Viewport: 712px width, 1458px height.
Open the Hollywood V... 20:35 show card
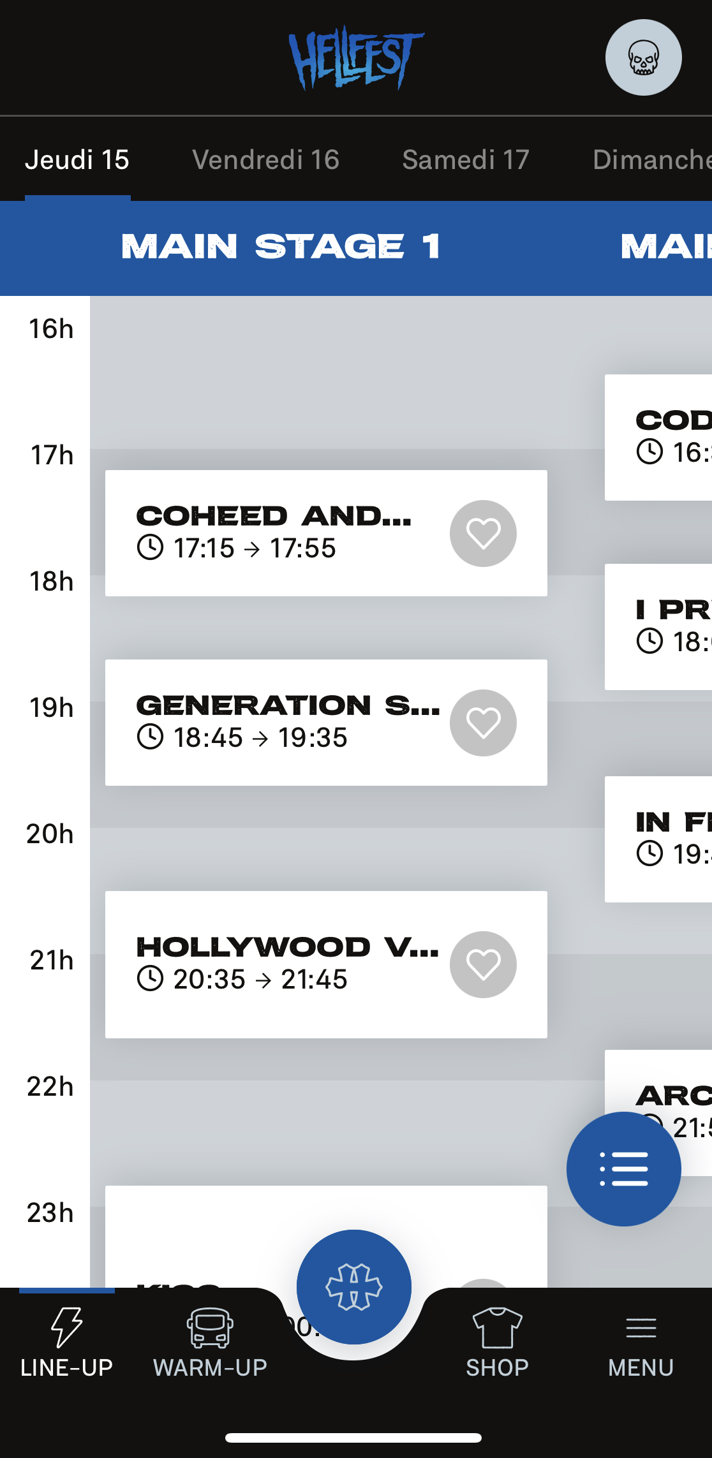tap(274, 964)
